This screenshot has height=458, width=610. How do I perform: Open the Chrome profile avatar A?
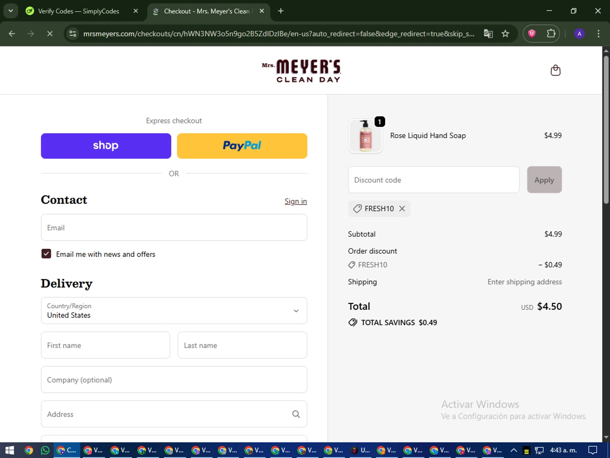579,34
